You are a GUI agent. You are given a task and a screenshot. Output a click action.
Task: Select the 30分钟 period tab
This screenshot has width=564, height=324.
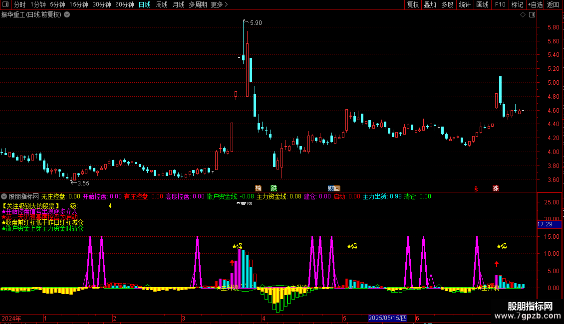[x=102, y=4]
